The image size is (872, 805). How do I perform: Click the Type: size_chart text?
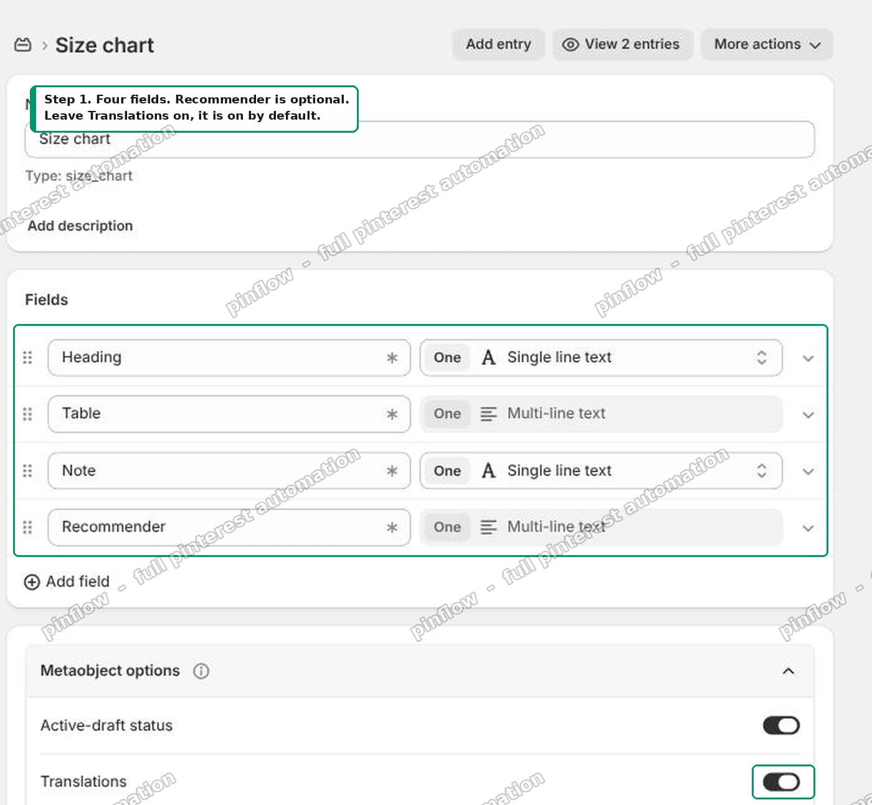point(79,176)
